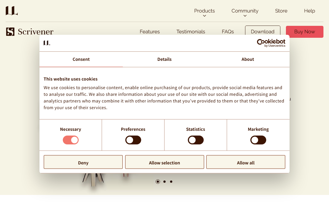The width and height of the screenshot is (329, 208).
Task: Toggle the Necessary cookies switch
Action: point(71,140)
